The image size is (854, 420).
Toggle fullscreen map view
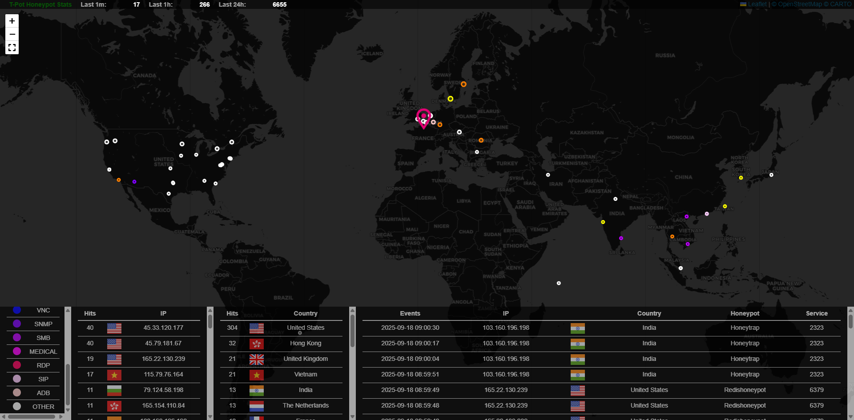[x=12, y=48]
